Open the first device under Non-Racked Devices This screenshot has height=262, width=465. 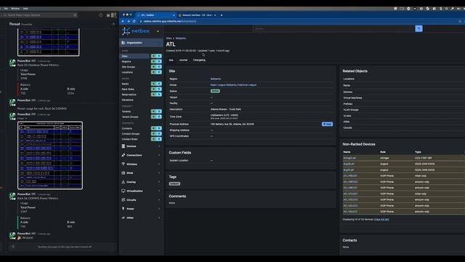349,158
